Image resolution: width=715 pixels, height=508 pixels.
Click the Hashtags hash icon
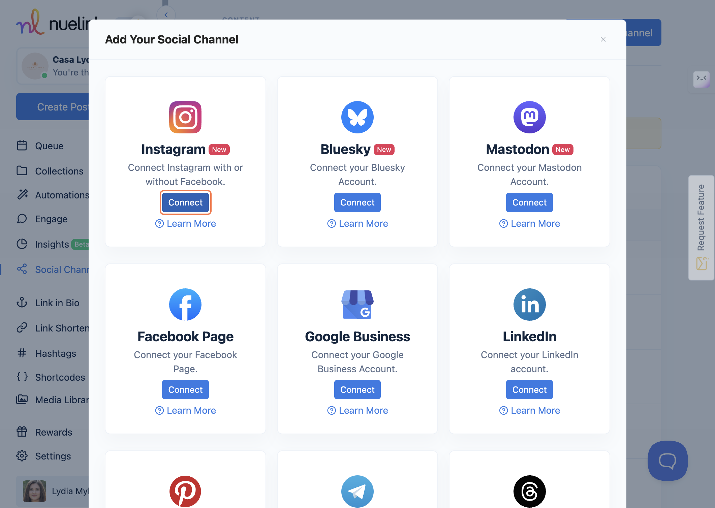click(x=22, y=353)
